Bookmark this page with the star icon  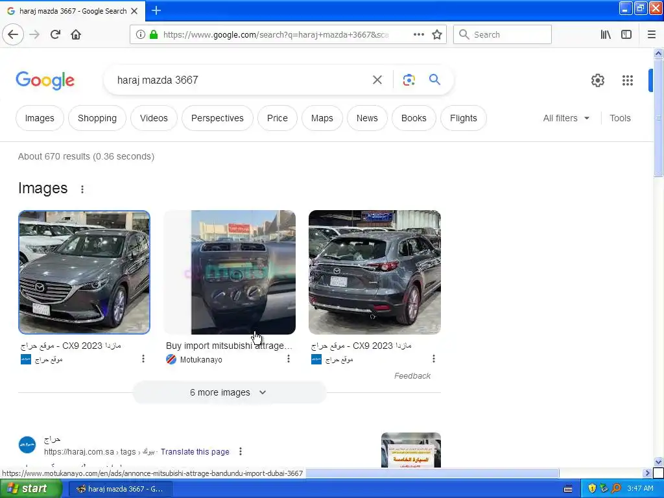point(437,35)
